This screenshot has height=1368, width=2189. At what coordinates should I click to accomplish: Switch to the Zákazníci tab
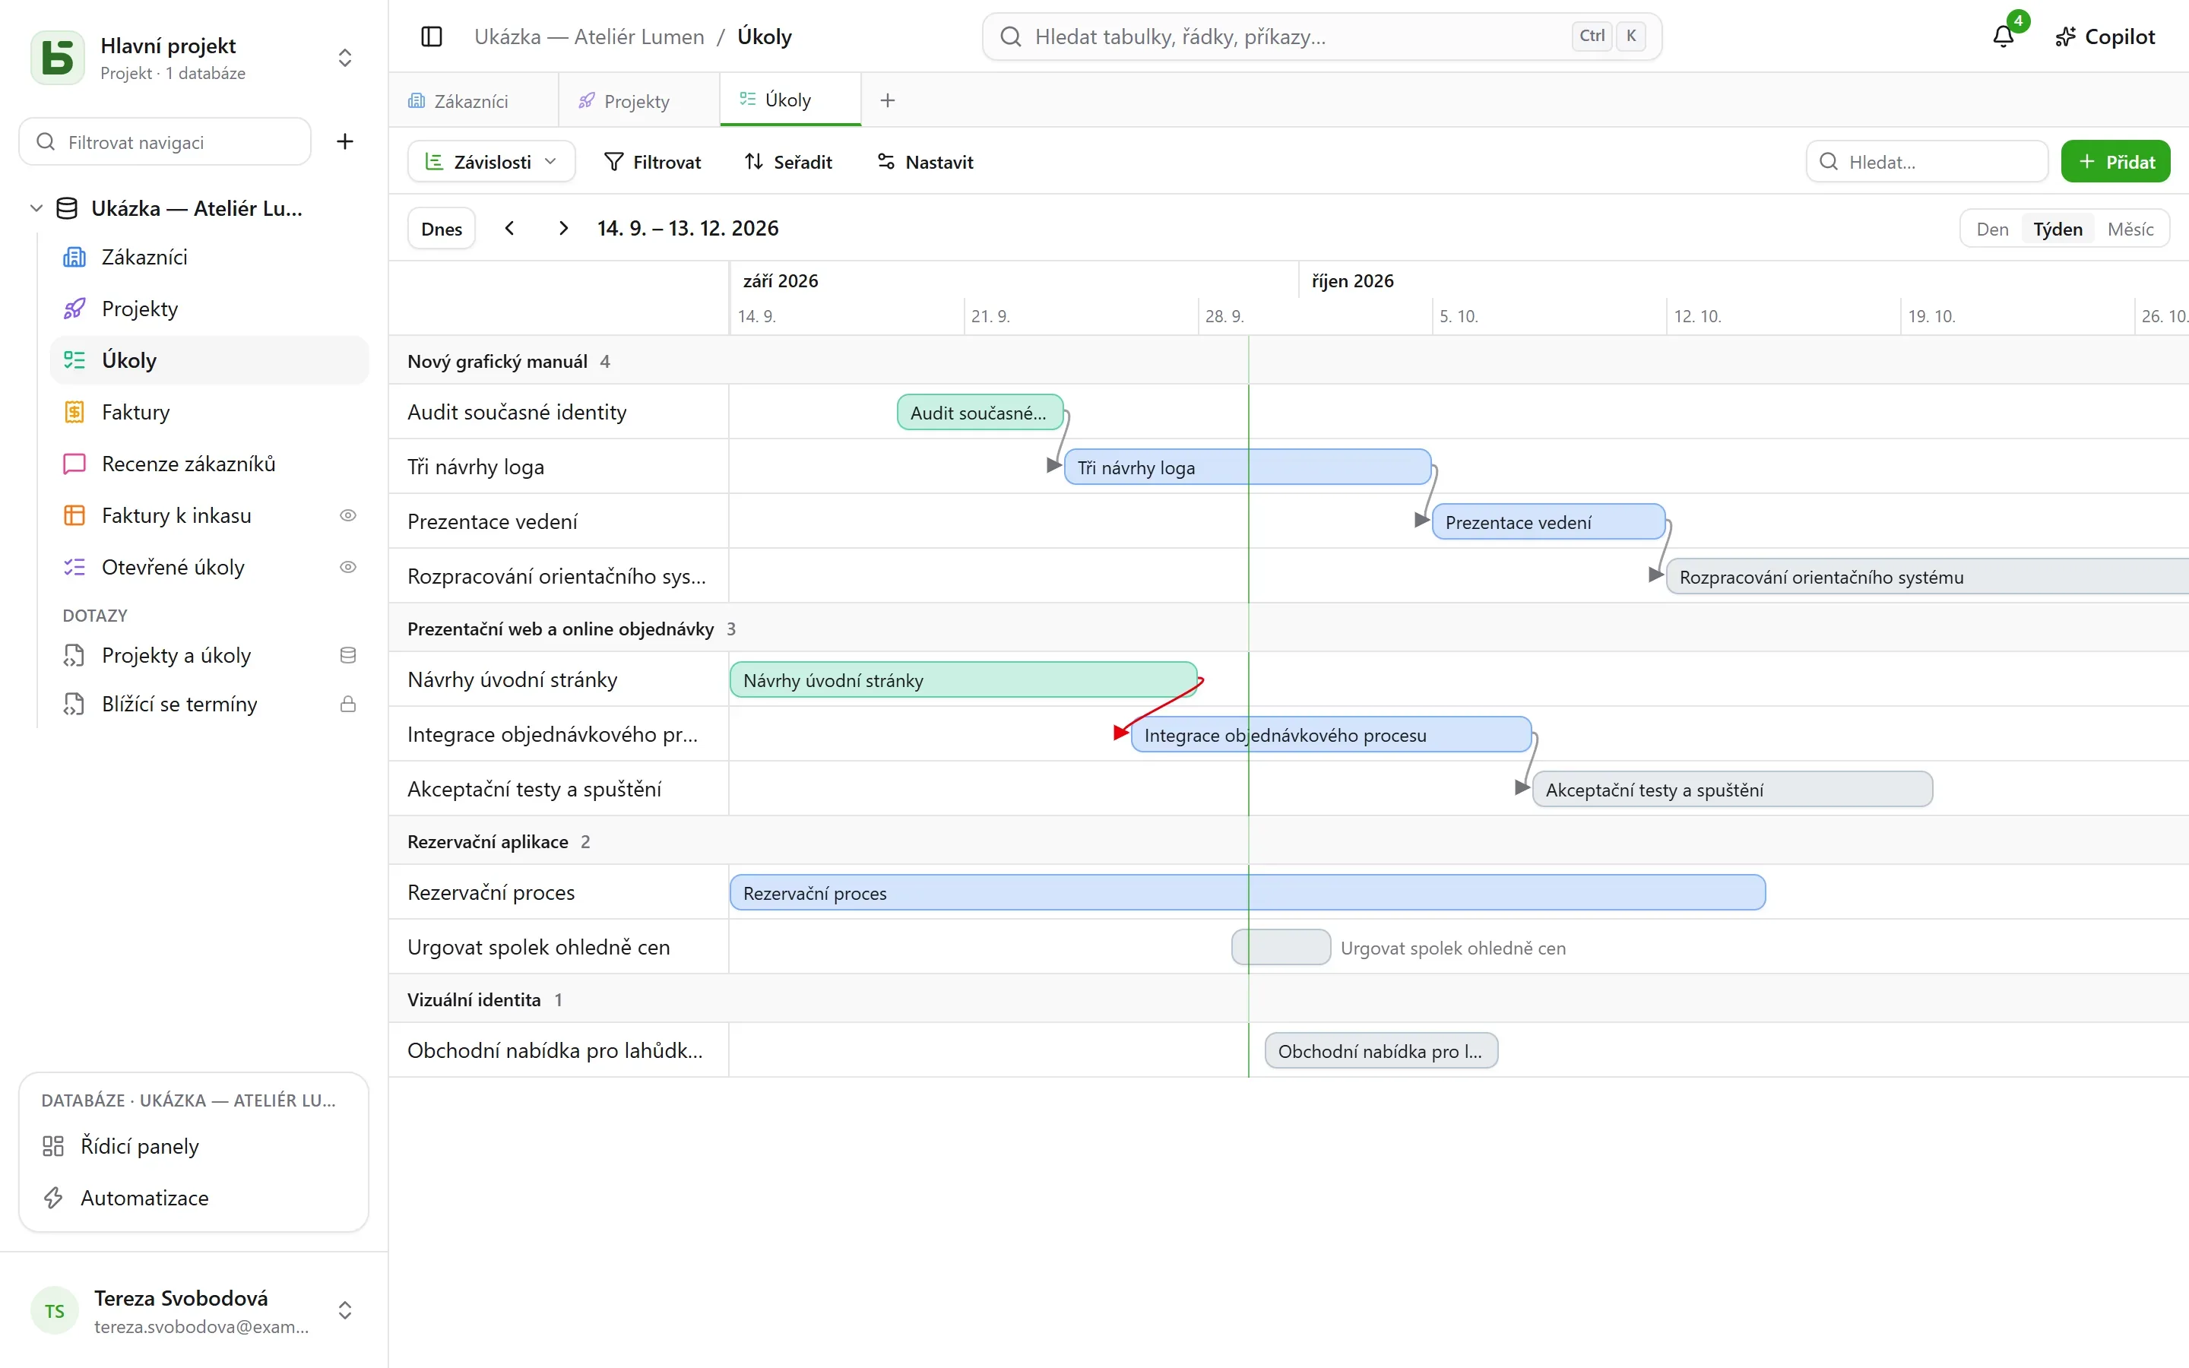(x=473, y=101)
